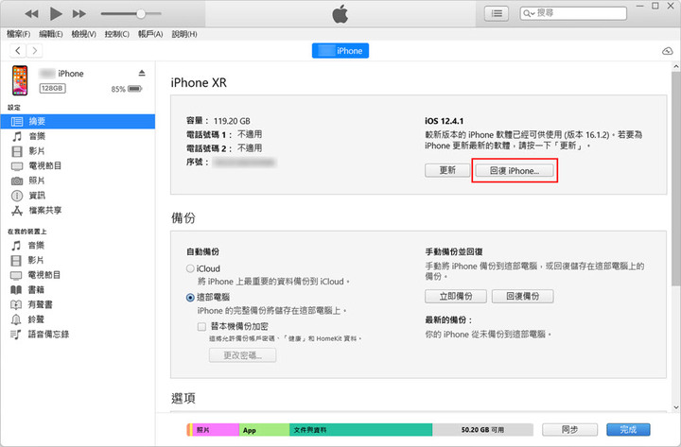
Task: Click the 立即備份 button
Action: (x=456, y=297)
